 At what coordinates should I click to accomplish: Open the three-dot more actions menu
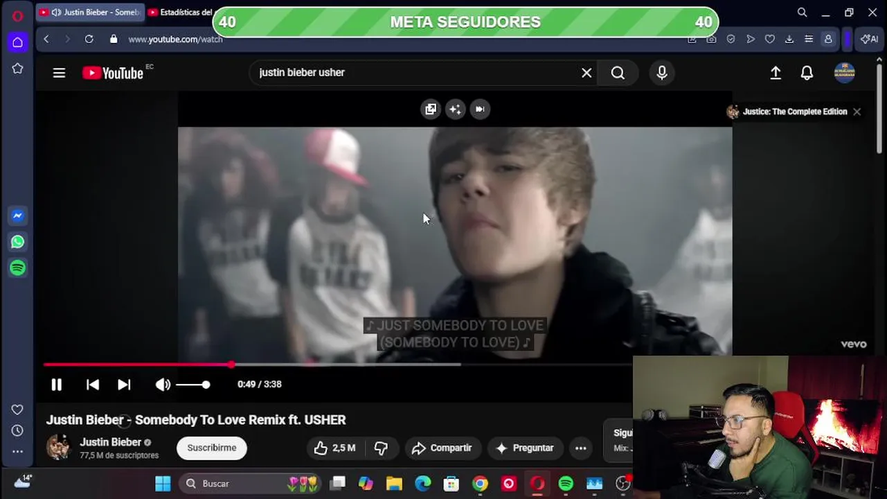click(581, 448)
